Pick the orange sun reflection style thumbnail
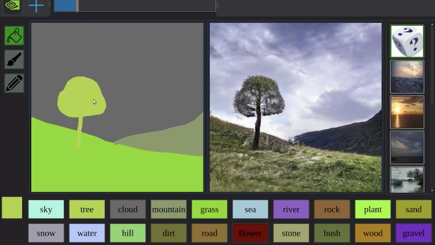Viewport: 435px width, 245px height. (407, 112)
